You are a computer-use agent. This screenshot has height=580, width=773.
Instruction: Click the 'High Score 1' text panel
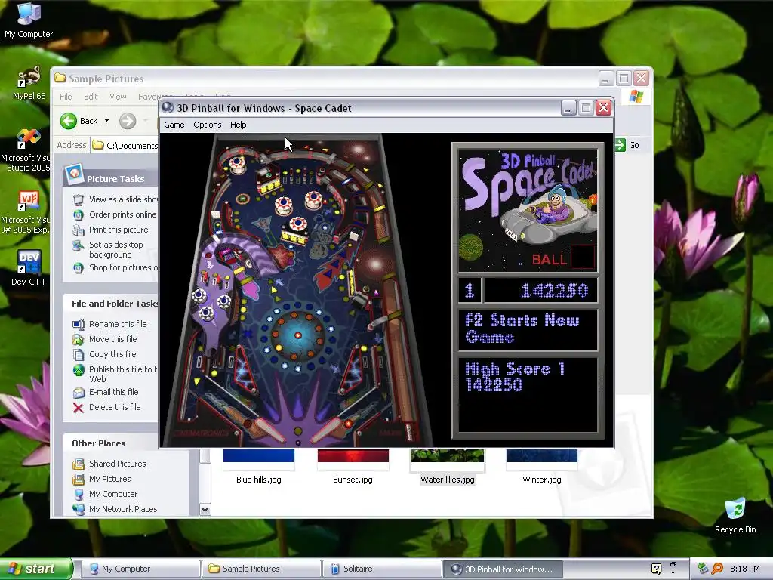click(x=528, y=394)
